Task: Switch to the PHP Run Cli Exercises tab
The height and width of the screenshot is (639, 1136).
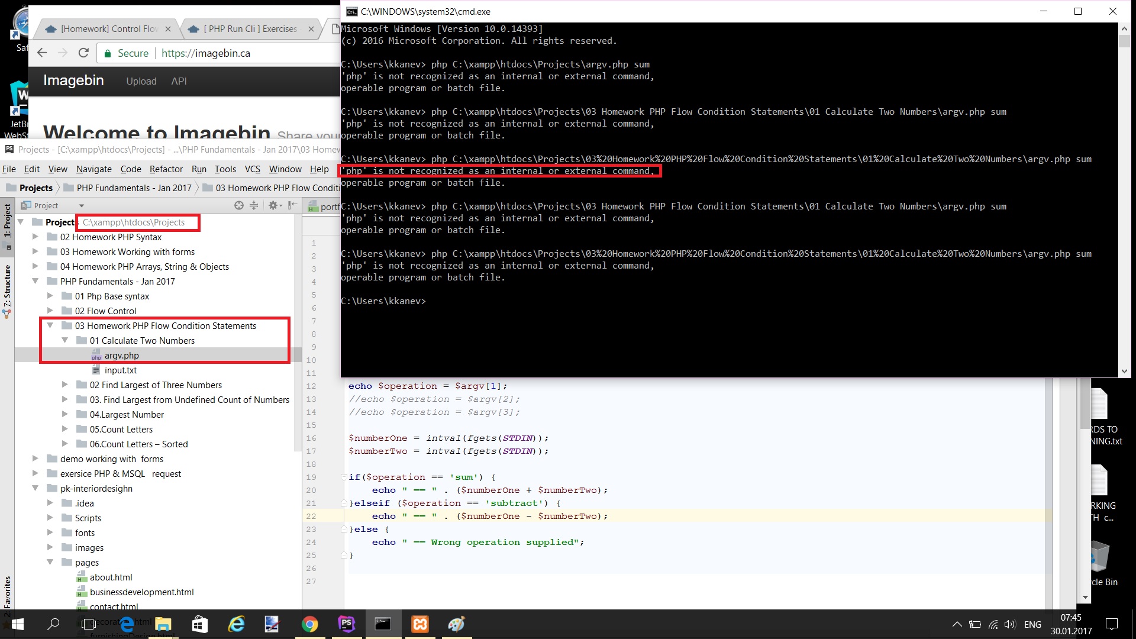Action: (x=250, y=28)
